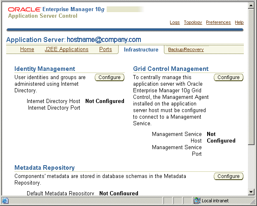
Task: Click the Default Metadata Repository label
Action: (60, 193)
